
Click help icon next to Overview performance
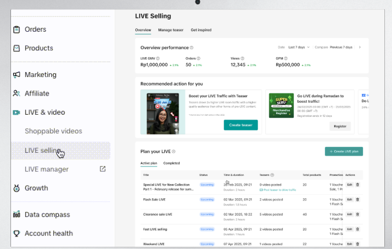(192, 48)
